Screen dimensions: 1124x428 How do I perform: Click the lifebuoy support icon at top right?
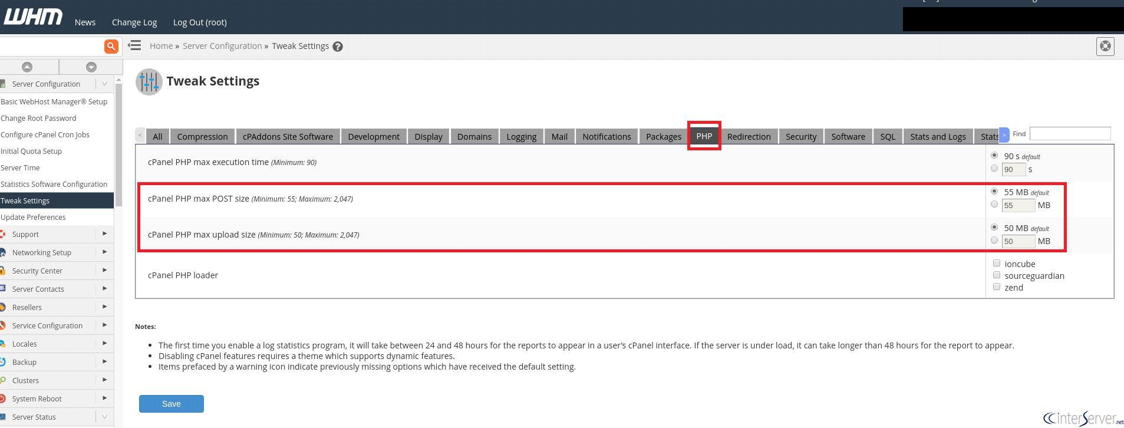point(1105,46)
